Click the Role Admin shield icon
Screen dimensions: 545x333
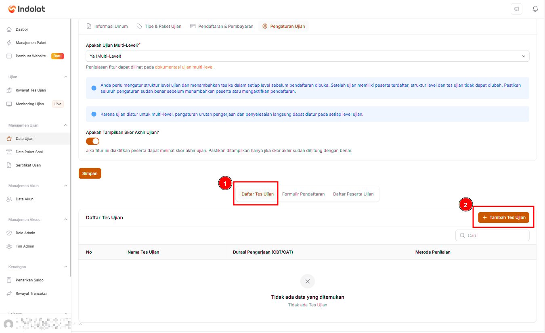[9, 233]
